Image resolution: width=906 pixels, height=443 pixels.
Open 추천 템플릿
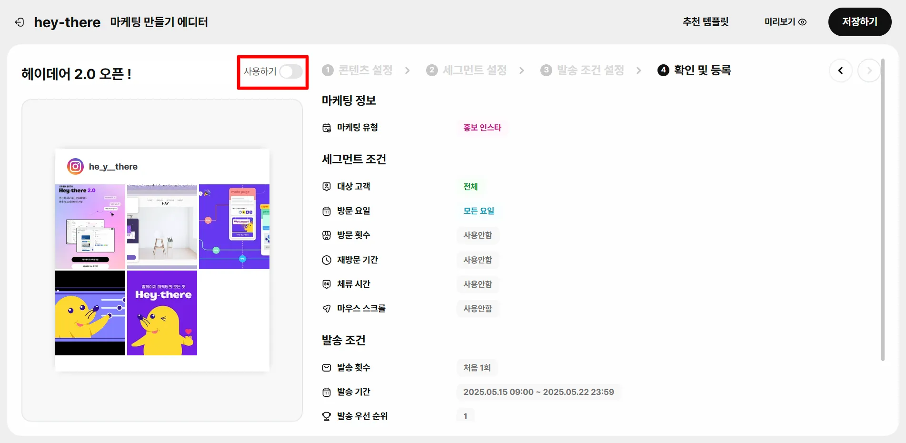coord(706,22)
